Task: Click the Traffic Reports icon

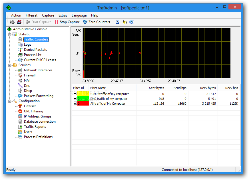Action: tap(20, 127)
